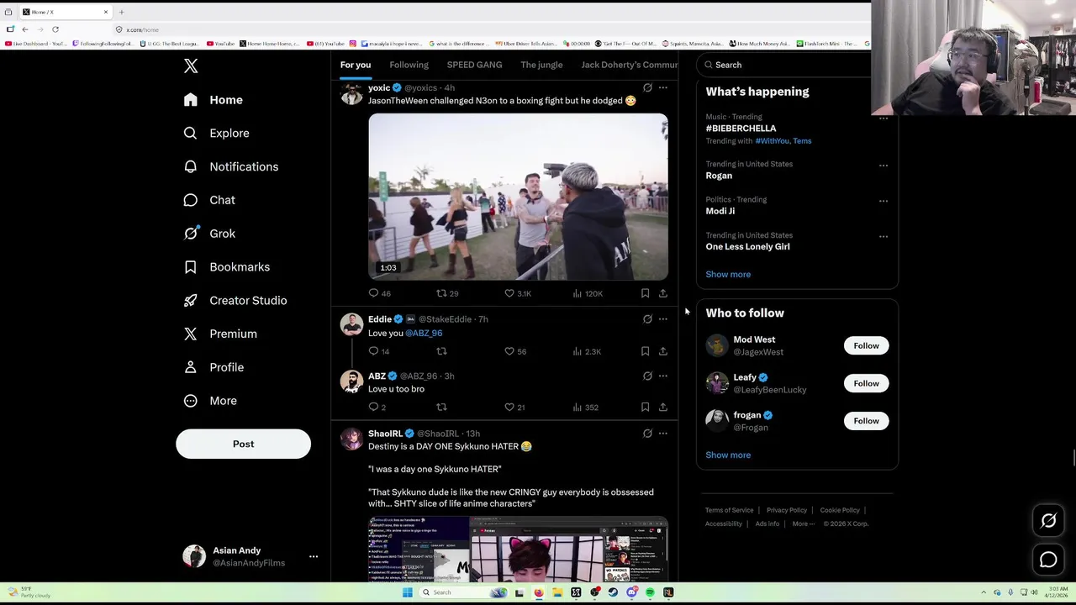
Task: Open Creator Studio from the sidebar
Action: click(x=236, y=300)
